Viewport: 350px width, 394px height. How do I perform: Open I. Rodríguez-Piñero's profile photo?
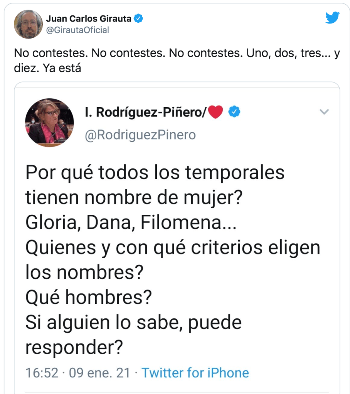coord(49,123)
